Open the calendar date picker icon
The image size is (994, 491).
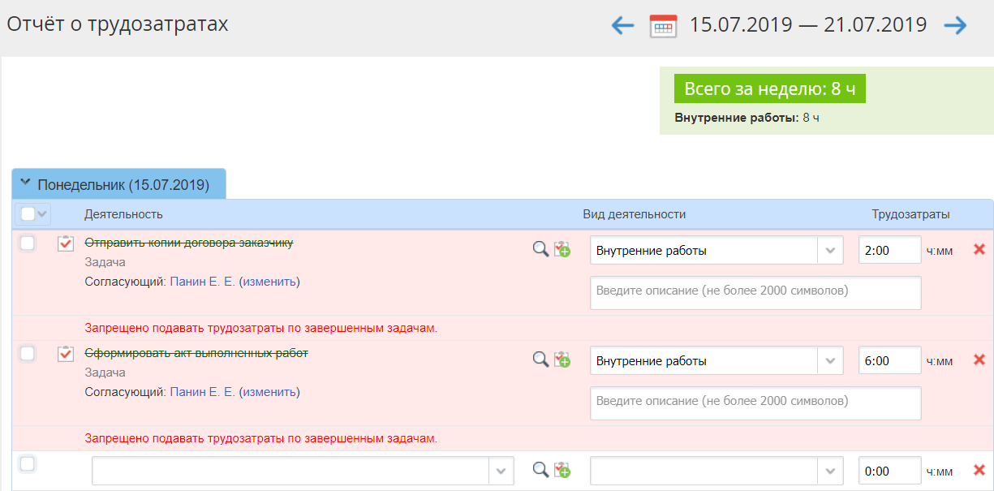[663, 26]
